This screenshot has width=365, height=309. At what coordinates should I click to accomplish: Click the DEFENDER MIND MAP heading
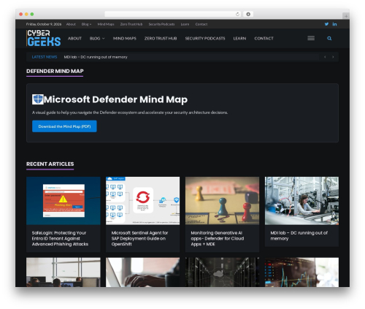pos(55,71)
